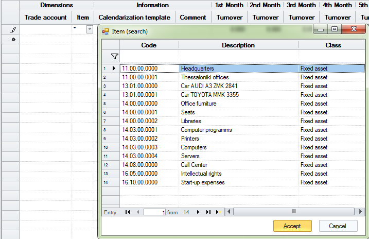The image size is (369, 239).
Task: Click row header number 7
Action: (x=110, y=121)
